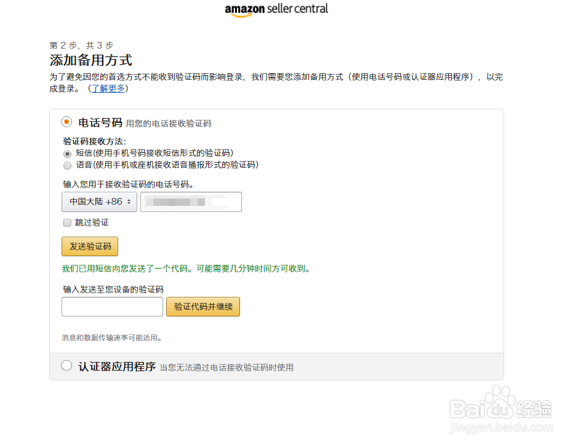Click the phone number input field
586x448 pixels.
(x=191, y=202)
